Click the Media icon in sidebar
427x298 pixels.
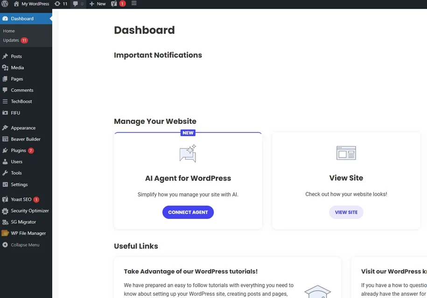(5, 68)
